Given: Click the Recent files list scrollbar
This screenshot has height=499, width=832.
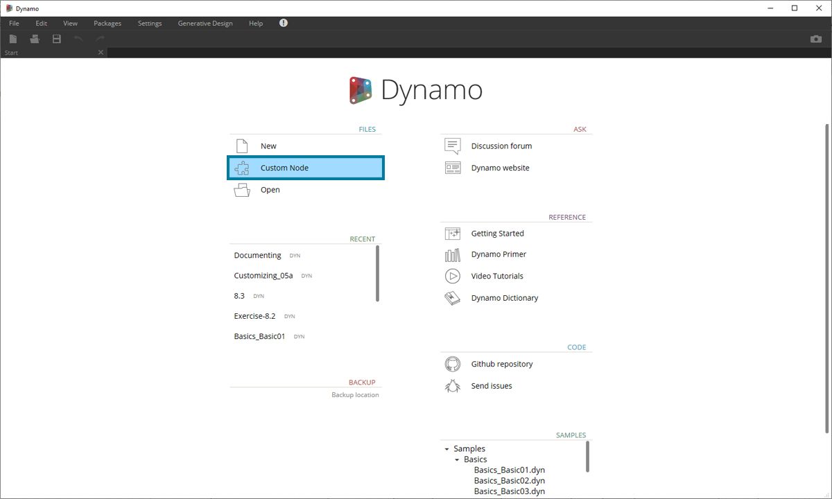Looking at the screenshot, I should pyautogui.click(x=377, y=274).
